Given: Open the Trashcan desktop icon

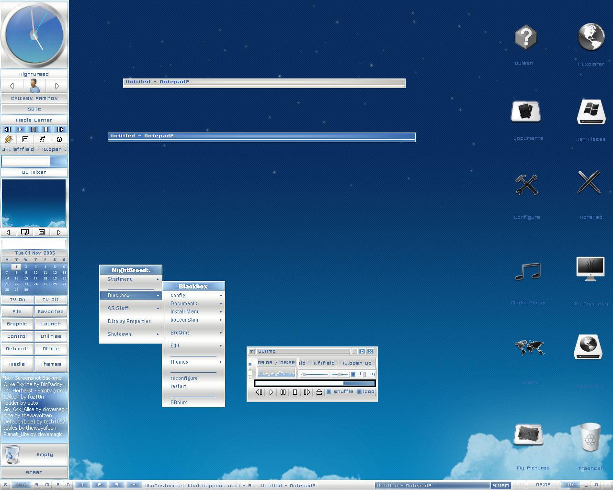Looking at the screenshot, I should pyautogui.click(x=590, y=437).
